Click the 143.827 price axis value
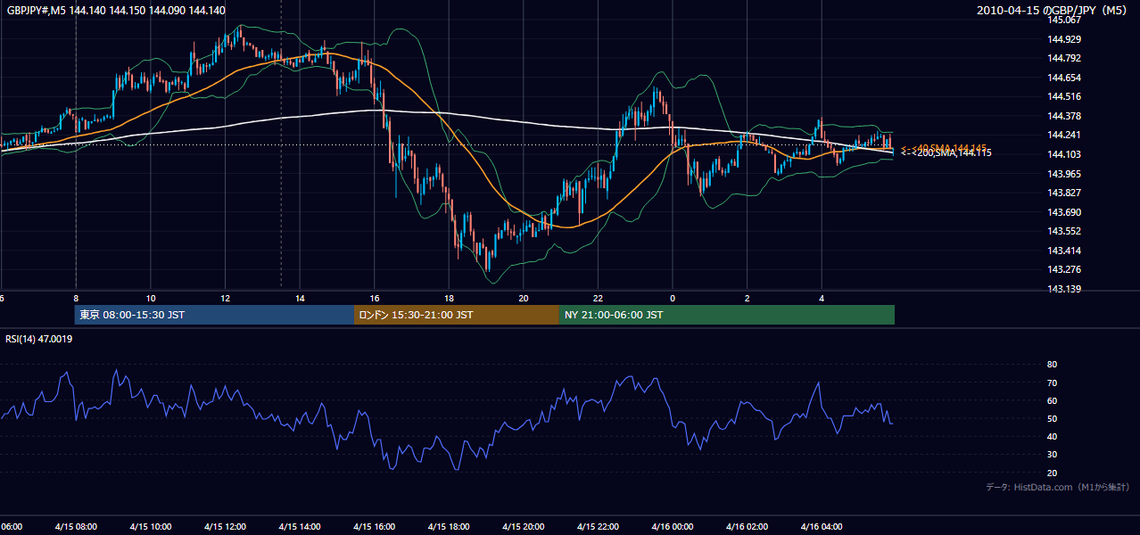Screen dimensions: 1140x535 [x=1064, y=193]
